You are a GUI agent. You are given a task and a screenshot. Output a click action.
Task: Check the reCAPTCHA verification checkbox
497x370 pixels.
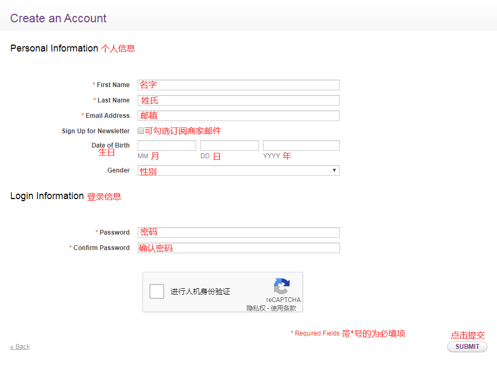(x=157, y=291)
